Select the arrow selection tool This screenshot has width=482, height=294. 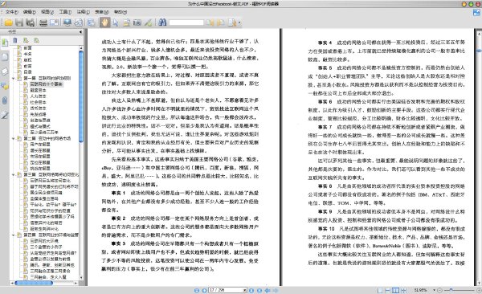[x=116, y=22]
